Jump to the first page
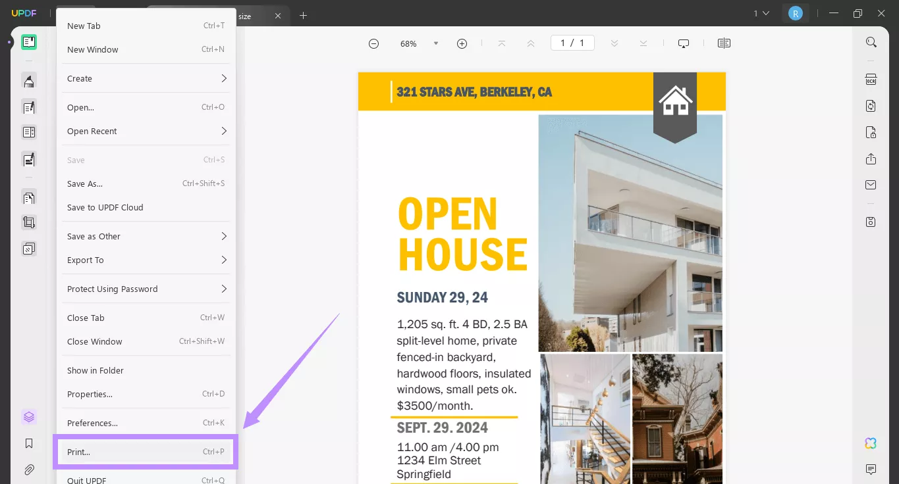899x484 pixels. tap(502, 43)
